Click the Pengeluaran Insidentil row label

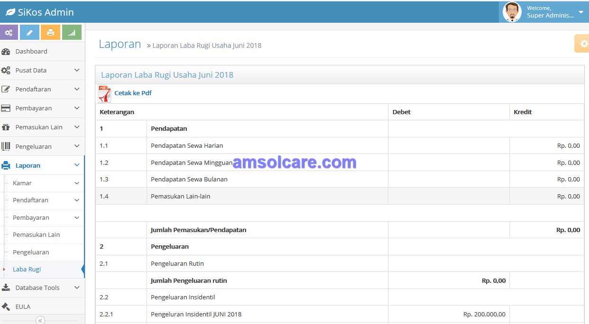[x=183, y=297]
